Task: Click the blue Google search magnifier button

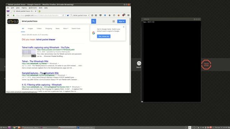Action: [x=93, y=21]
